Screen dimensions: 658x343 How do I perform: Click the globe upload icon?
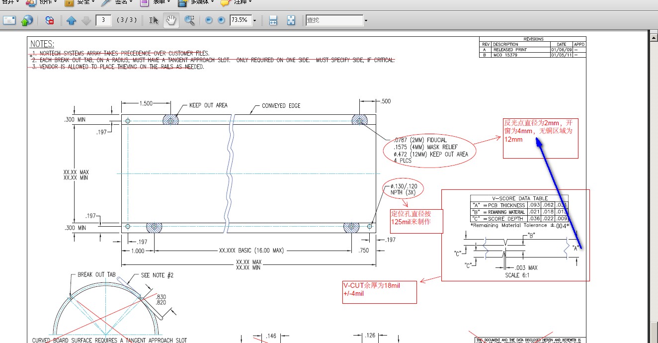27,20
